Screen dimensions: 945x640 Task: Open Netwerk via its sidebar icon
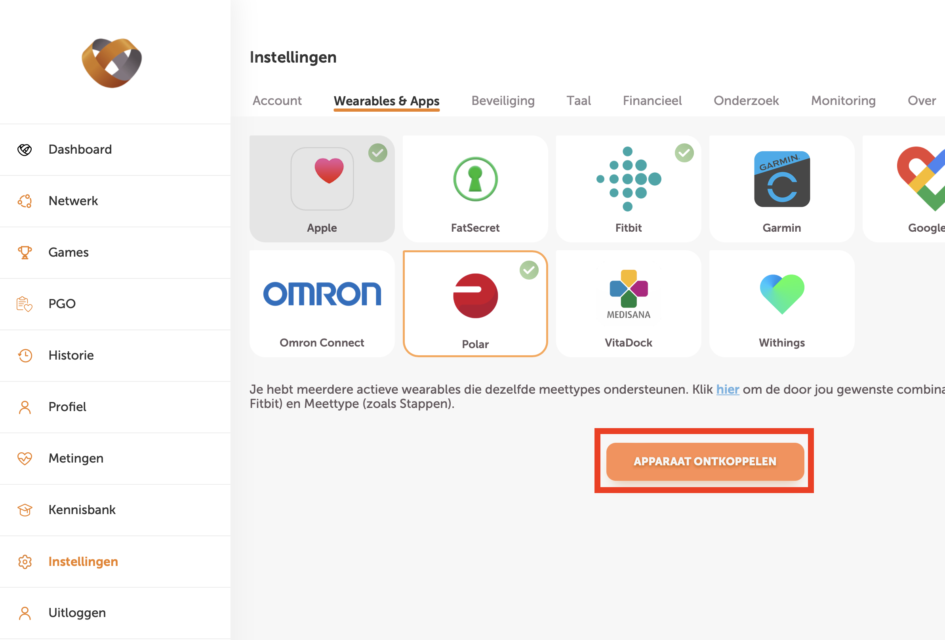point(25,201)
